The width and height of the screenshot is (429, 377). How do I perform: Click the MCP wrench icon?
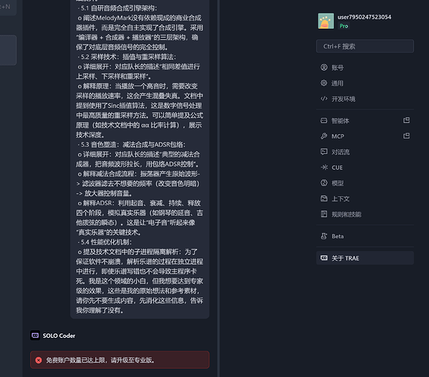tap(324, 136)
